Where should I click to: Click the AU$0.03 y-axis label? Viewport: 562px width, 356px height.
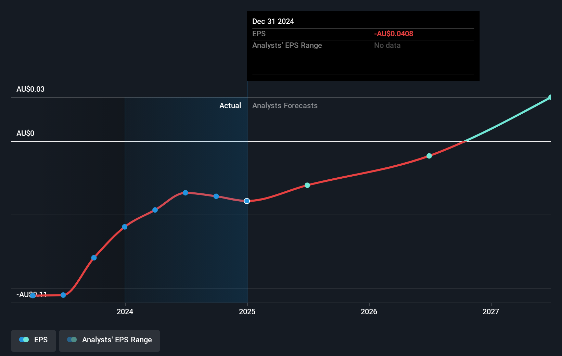pyautogui.click(x=30, y=89)
